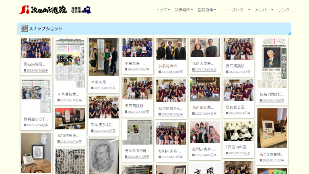The image size is (309, 174).
Task: Open 2022/05/31記事 under 発熱外来の現
Action: (137, 157)
